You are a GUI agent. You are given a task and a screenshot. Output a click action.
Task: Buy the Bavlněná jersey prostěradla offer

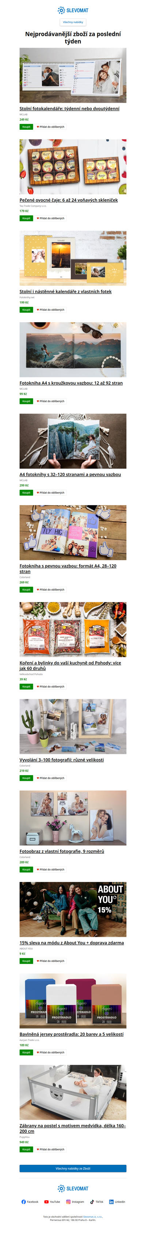(x=26, y=1052)
